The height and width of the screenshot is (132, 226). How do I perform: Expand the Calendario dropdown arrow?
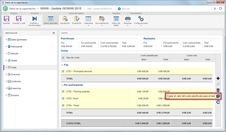tap(88, 26)
